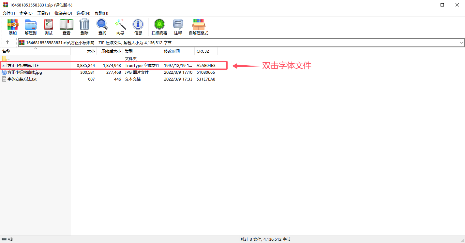Open the 文件(F) menu
This screenshot has height=243, width=465.
pyautogui.click(x=9, y=13)
